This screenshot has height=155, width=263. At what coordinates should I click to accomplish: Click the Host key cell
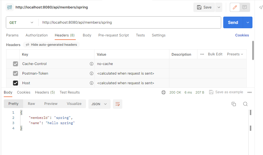(x=57, y=83)
